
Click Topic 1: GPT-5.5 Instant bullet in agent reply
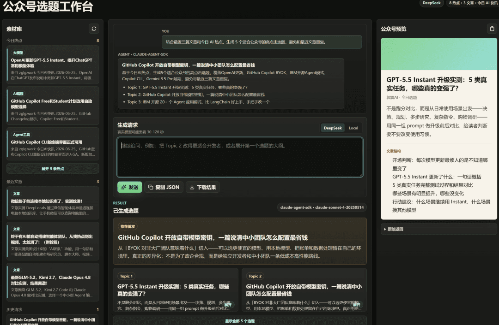coord(187,87)
